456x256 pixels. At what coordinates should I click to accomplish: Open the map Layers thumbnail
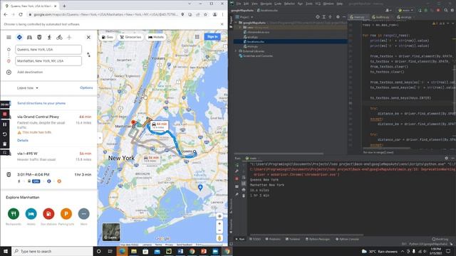point(111,232)
